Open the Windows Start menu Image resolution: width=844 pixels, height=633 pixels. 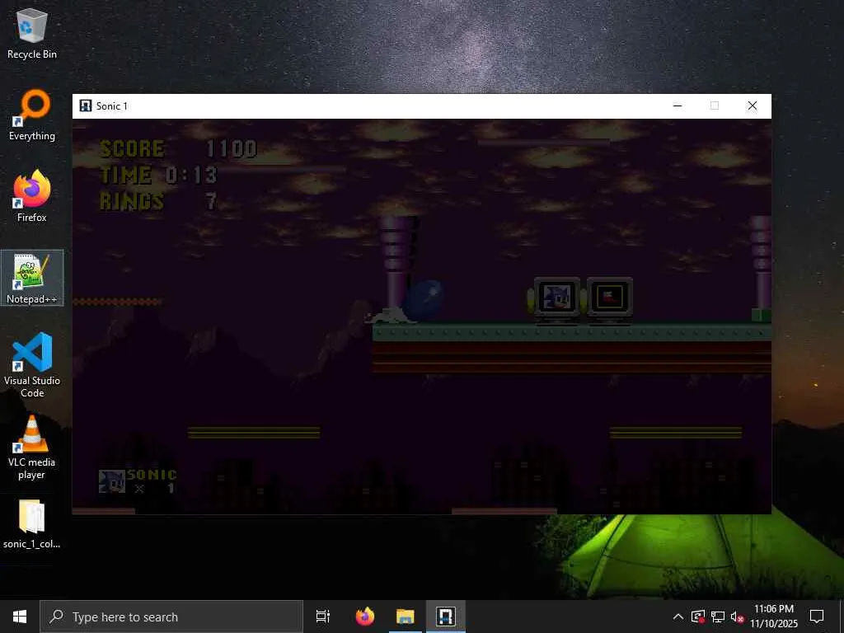(x=20, y=617)
